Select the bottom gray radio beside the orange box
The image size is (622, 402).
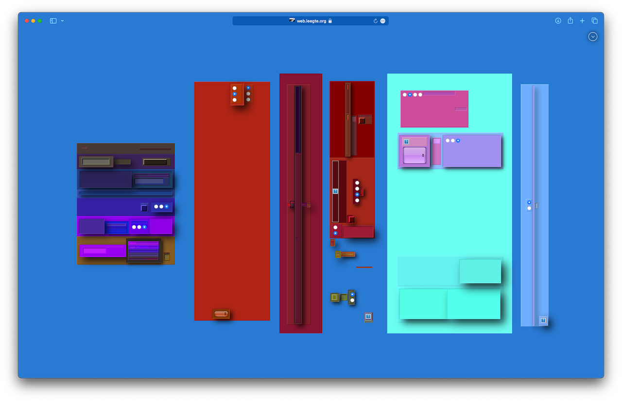pyautogui.click(x=248, y=99)
